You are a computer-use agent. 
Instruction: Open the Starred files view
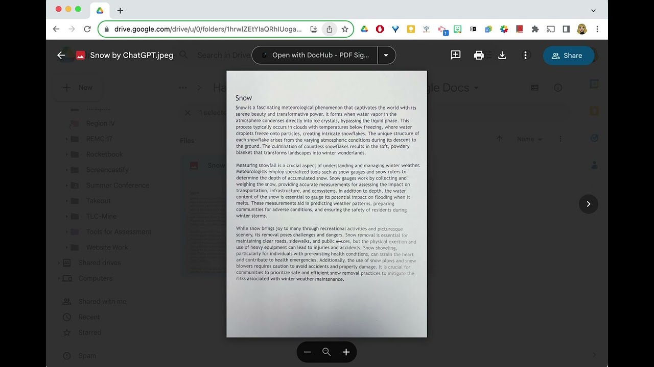coord(89,332)
